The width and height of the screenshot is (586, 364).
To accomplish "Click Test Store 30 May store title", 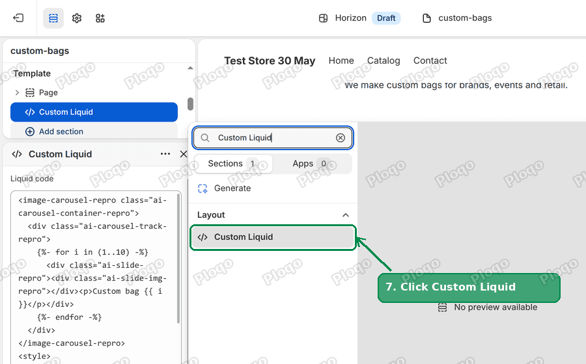I will point(270,61).
